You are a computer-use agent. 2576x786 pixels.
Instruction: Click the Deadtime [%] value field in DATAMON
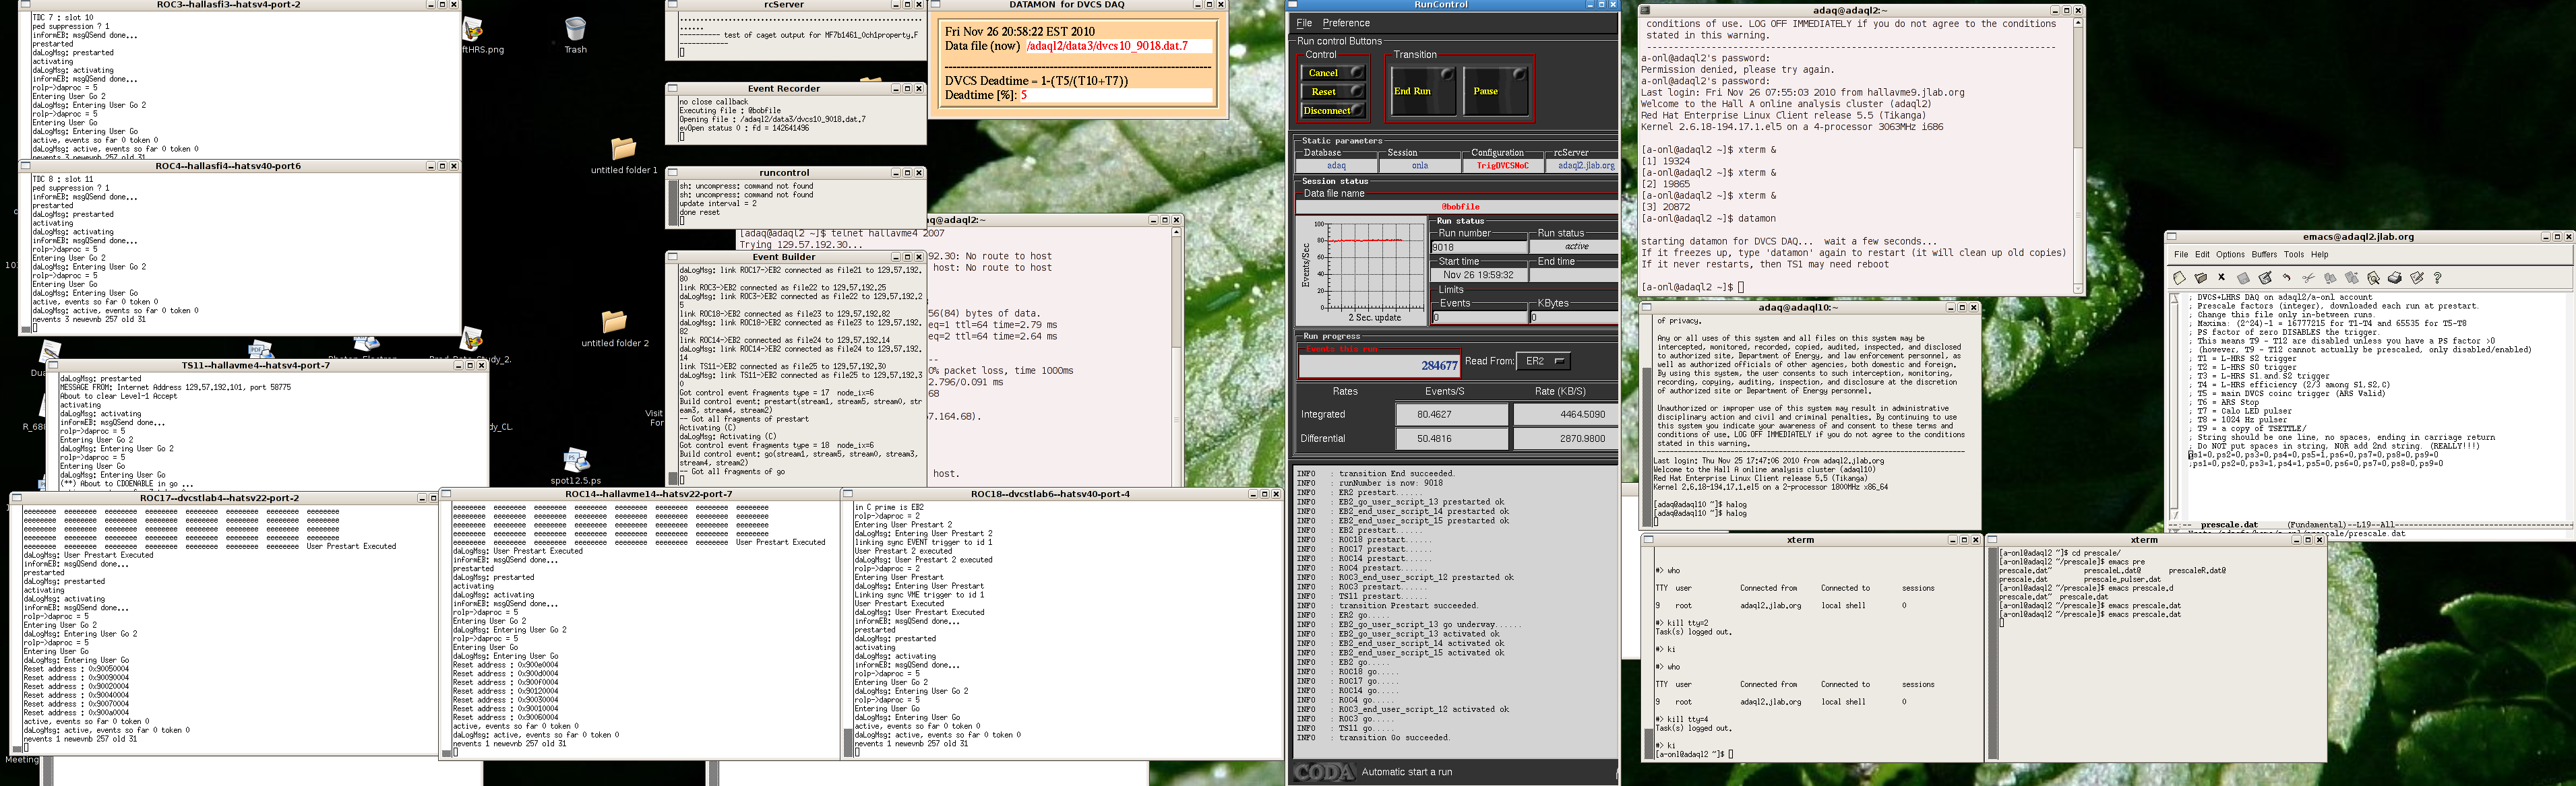click(1116, 95)
